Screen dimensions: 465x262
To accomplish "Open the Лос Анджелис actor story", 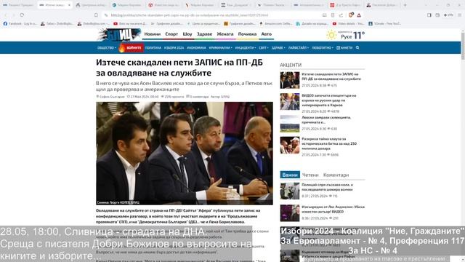I will 333,209.
